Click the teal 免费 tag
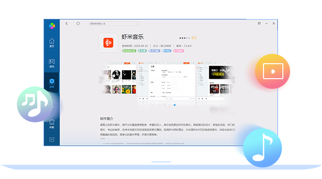This screenshot has height=179, width=322. [x=142, y=51]
